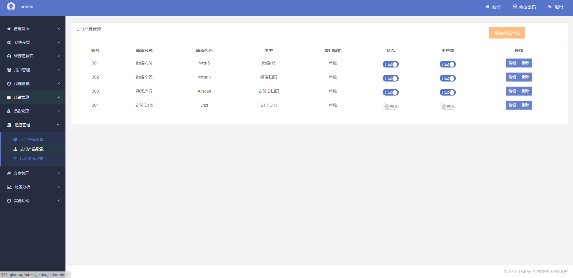Turn off 用户端 toggle for 游戏点券

[x=447, y=92]
